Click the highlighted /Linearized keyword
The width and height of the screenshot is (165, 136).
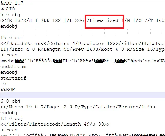(103, 20)
